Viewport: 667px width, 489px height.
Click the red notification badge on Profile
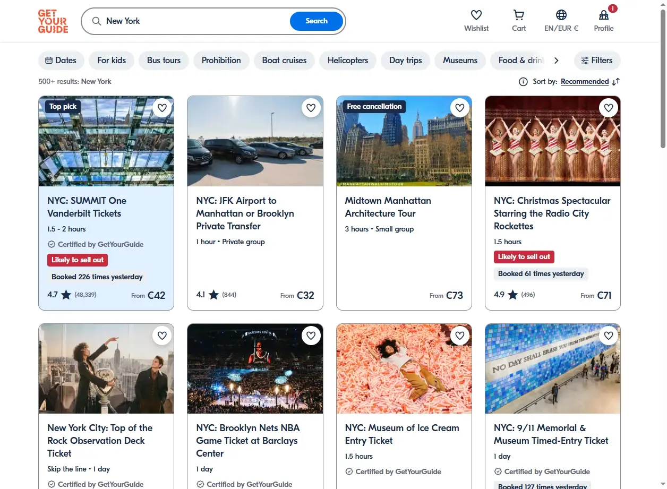pos(613,8)
